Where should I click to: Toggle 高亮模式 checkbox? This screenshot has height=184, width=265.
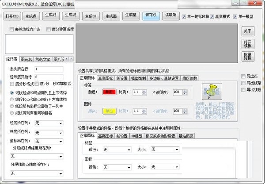[212, 17]
